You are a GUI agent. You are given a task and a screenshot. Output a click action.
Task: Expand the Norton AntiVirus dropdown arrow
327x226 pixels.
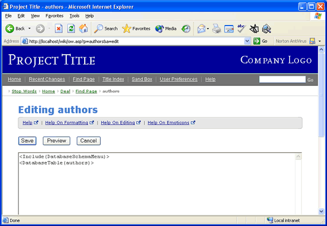(x=320, y=41)
